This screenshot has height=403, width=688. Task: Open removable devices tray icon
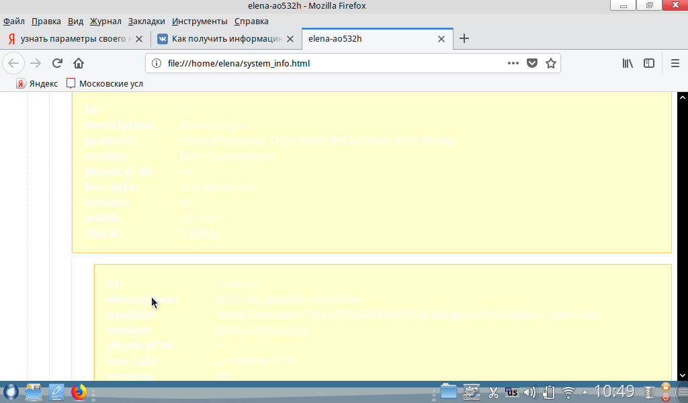click(549, 392)
